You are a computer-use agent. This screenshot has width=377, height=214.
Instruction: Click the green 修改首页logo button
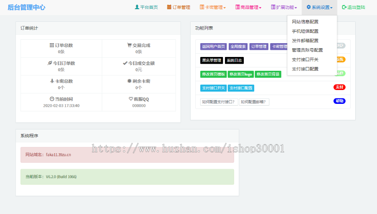[x=241, y=74]
